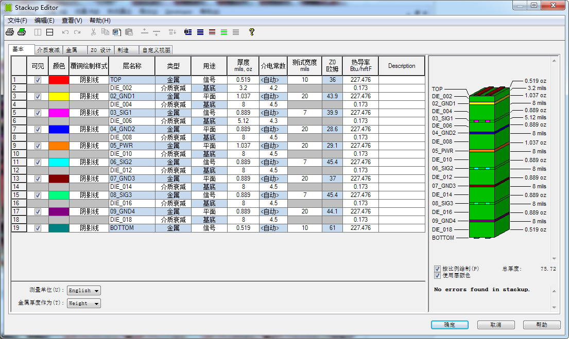
Task: Click the stackup preview scrollbar up arrow
Action: click(554, 61)
